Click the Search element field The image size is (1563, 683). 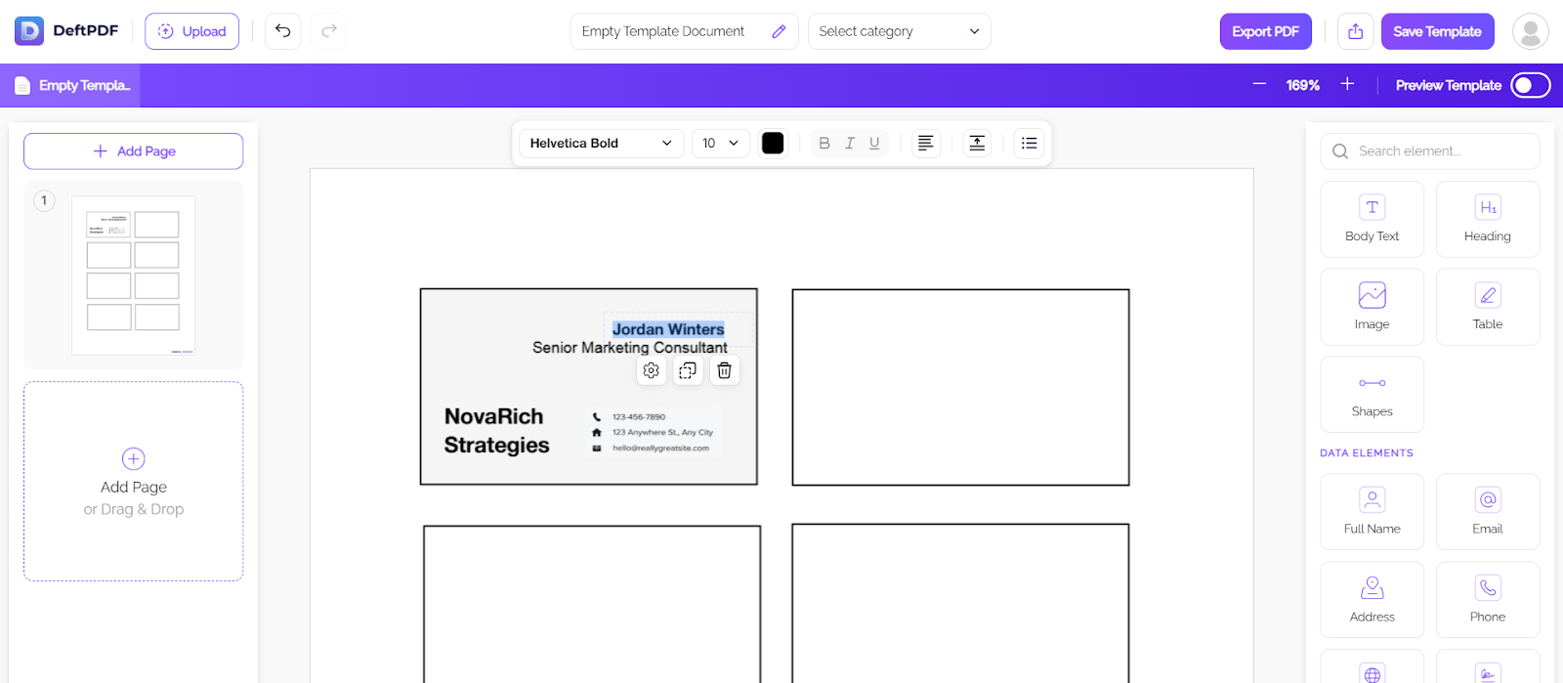tap(1430, 151)
